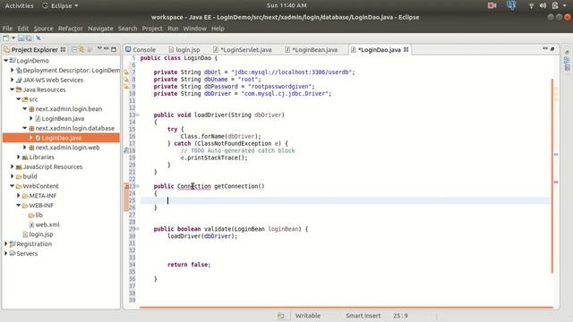The height and width of the screenshot is (322, 573).
Task: Click the New file toolbar icon
Action: (x=5, y=38)
